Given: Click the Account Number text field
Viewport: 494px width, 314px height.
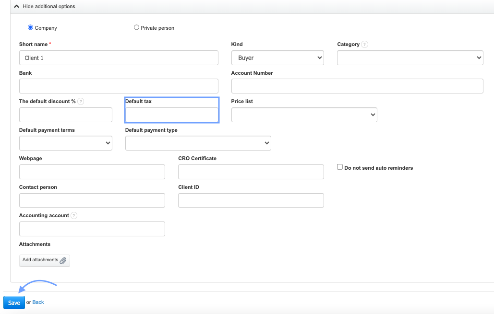Looking at the screenshot, I should point(357,86).
